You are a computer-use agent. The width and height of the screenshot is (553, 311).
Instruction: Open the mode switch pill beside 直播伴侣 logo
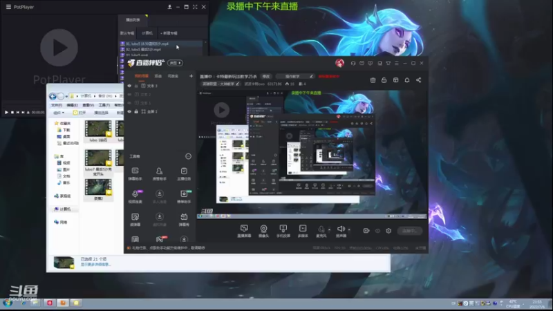point(175,63)
